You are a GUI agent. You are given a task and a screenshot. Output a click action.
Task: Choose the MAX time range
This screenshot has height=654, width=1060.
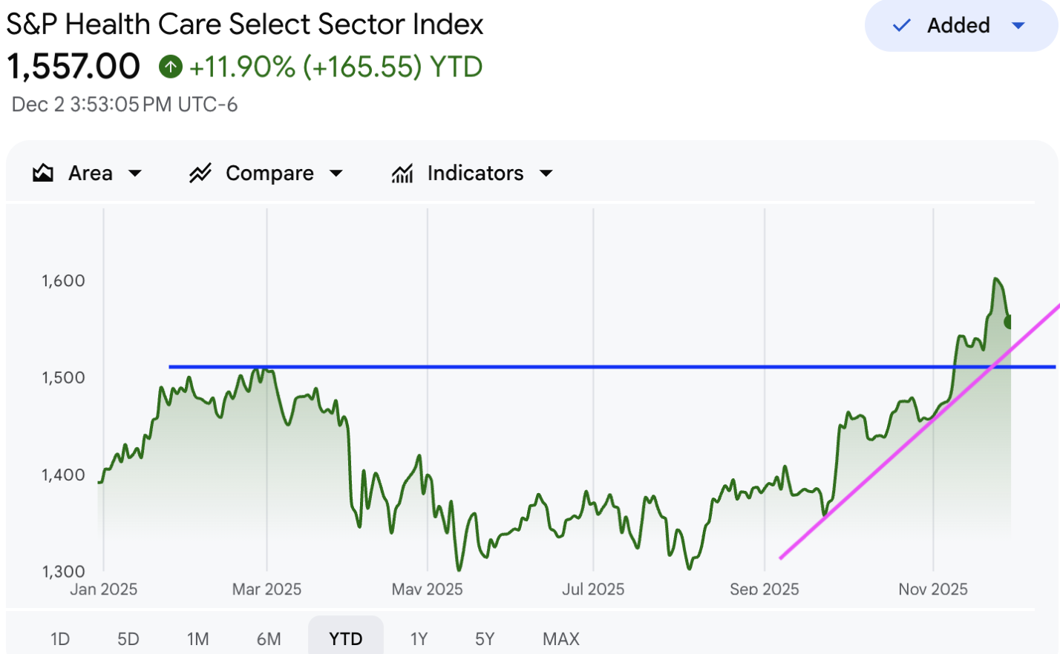point(561,638)
